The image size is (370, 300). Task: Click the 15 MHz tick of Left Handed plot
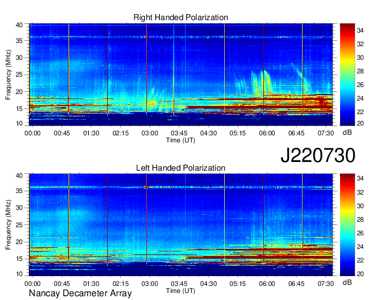coord(20,259)
